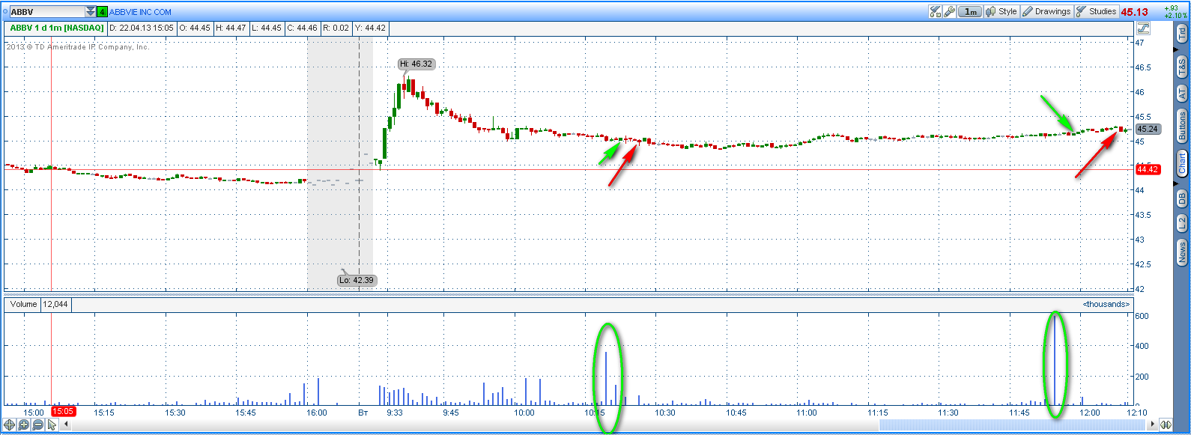
Task: Open the 1m timeframe selector
Action: (x=970, y=11)
